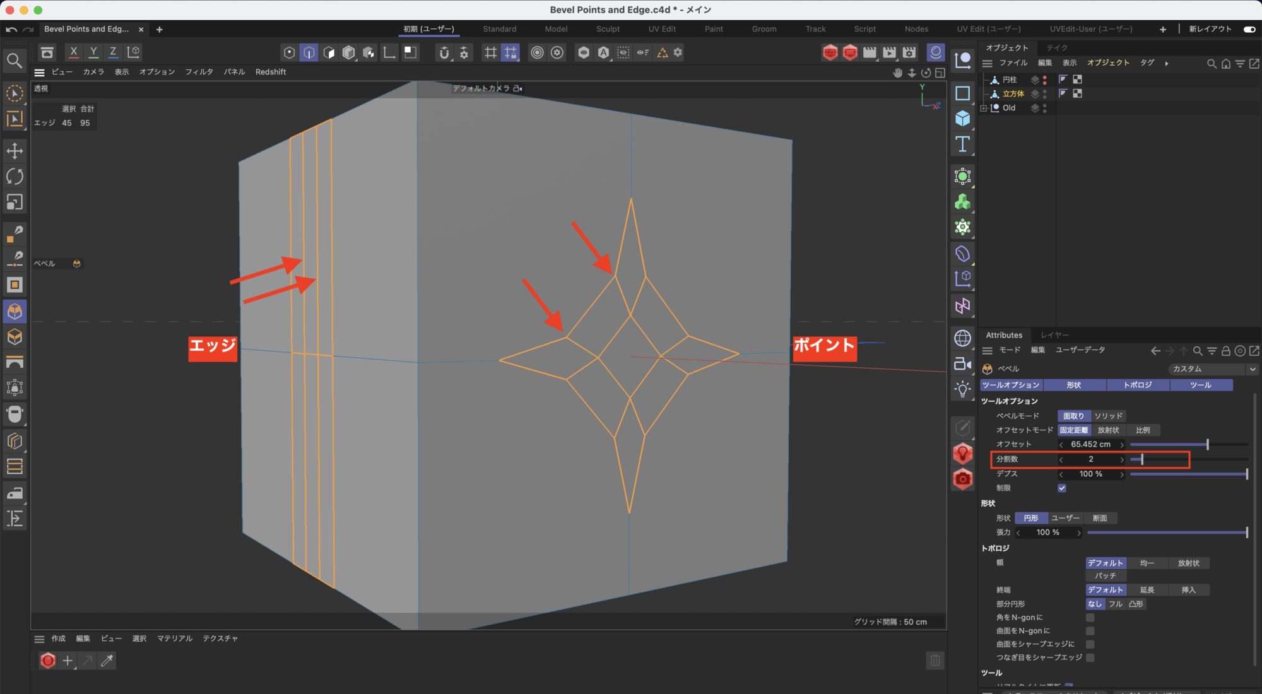Click the オフセット slider track
1262x694 pixels.
pyautogui.click(x=1167, y=445)
